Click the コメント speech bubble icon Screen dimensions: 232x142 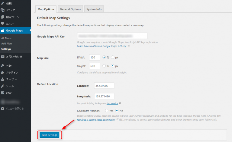pos(3,24)
